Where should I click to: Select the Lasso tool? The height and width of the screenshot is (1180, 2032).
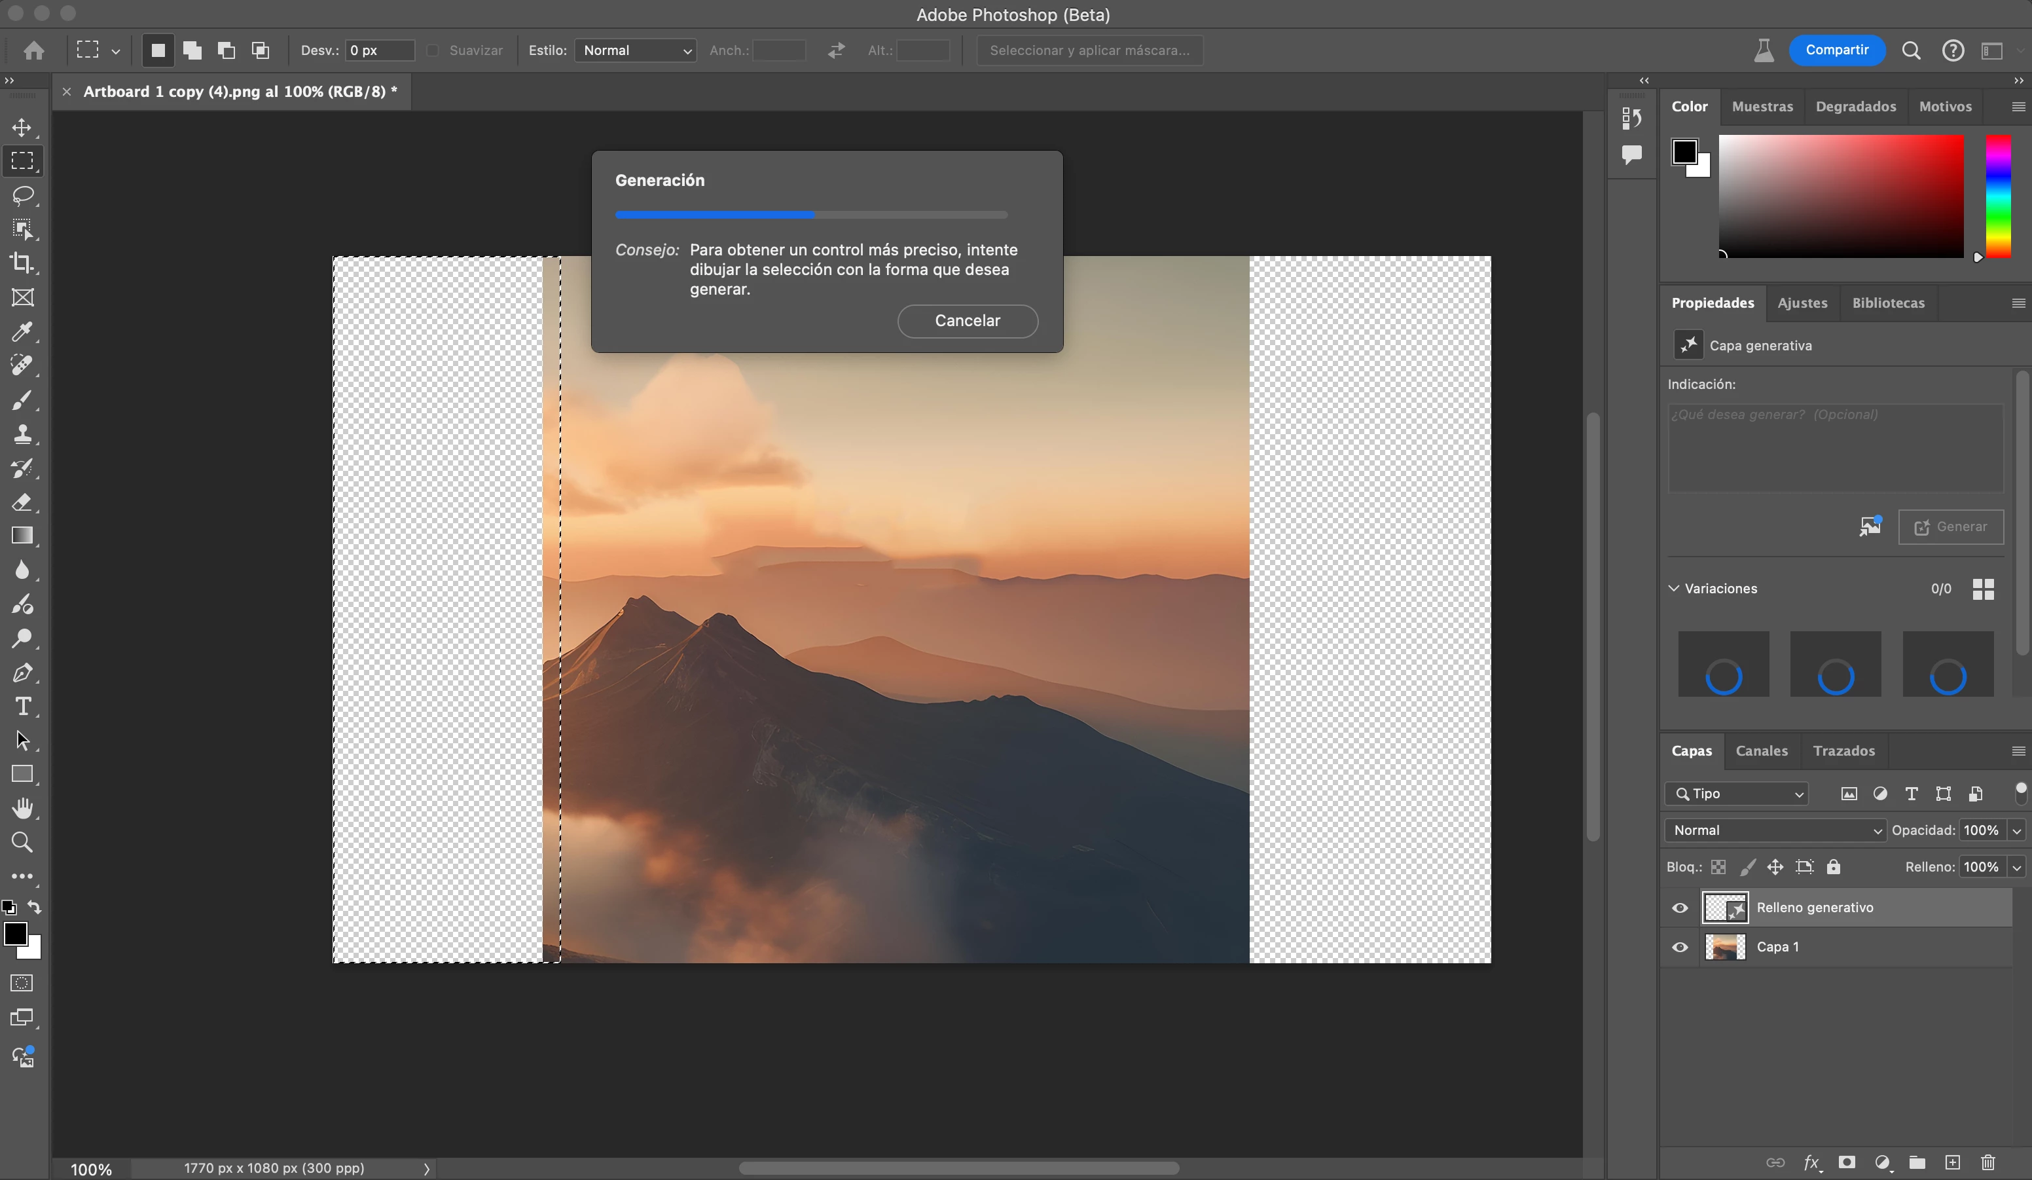coord(22,195)
